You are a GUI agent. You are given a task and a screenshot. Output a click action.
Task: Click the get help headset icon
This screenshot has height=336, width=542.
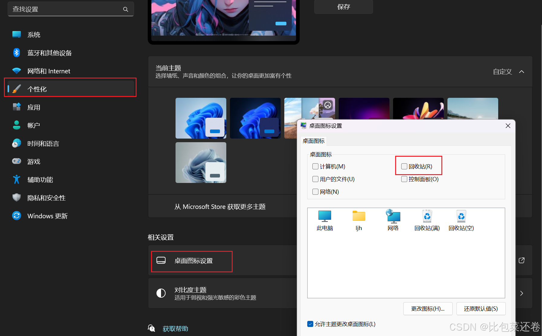pos(151,328)
